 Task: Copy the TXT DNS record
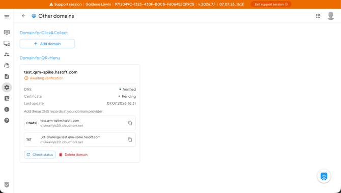click(130, 140)
